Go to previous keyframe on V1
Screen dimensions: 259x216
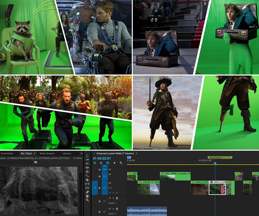coord(110,193)
